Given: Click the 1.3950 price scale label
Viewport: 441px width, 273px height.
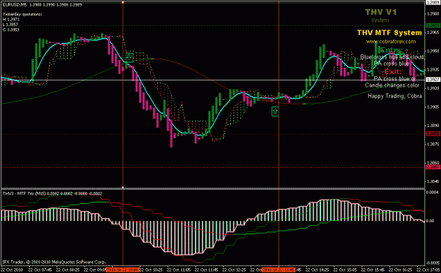Looking at the screenshot, I should click(x=433, y=51).
